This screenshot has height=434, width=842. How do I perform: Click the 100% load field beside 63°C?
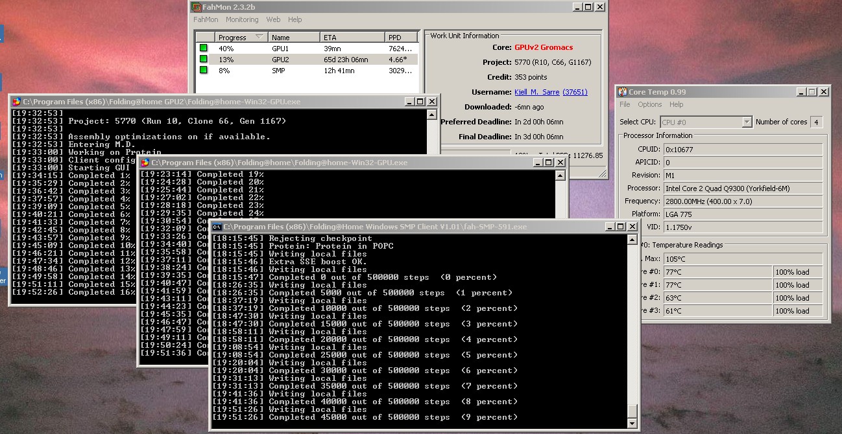(799, 298)
